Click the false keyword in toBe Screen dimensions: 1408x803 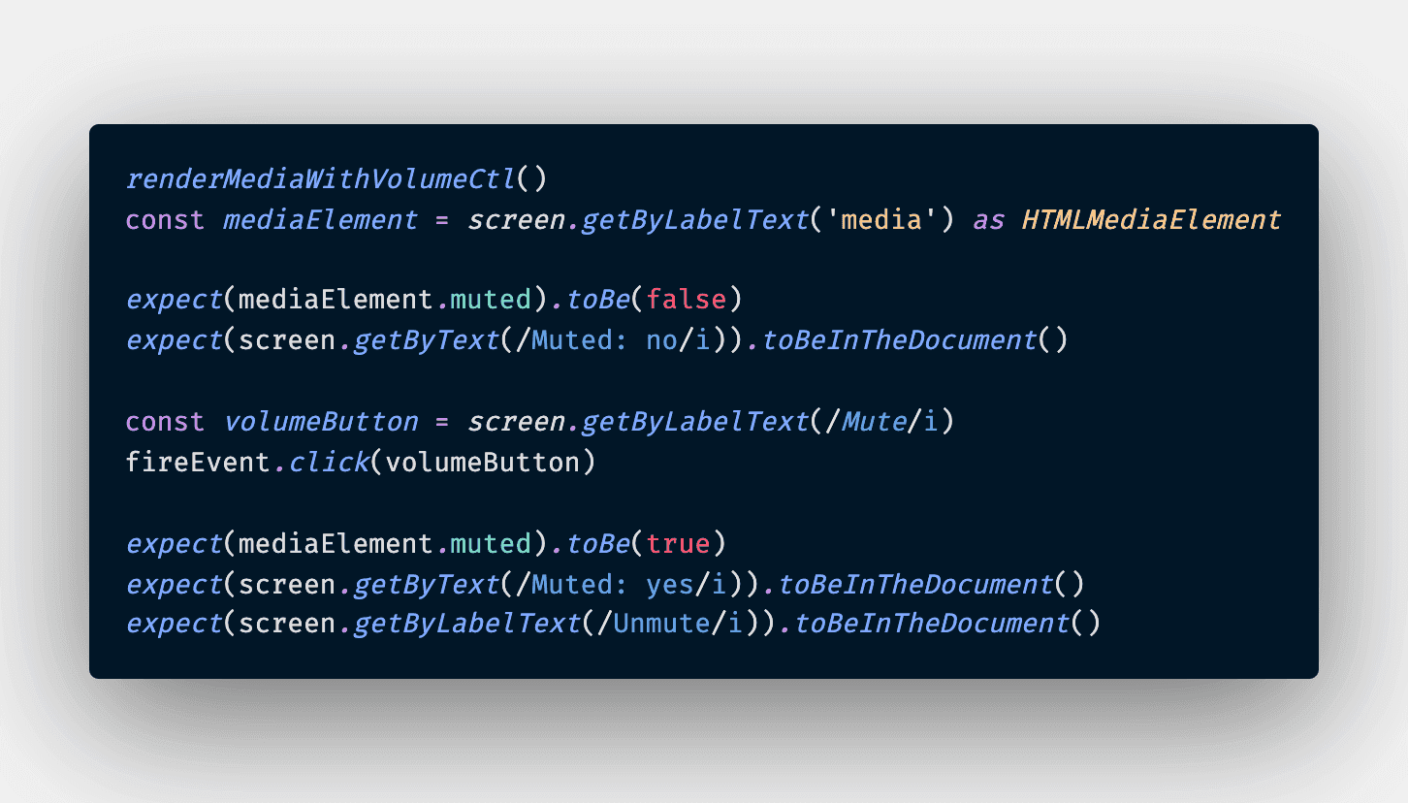[687, 300]
